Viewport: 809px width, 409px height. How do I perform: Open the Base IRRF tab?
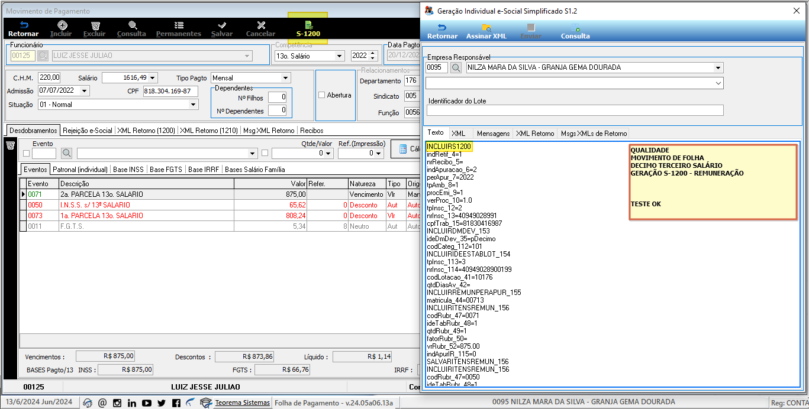click(x=203, y=170)
